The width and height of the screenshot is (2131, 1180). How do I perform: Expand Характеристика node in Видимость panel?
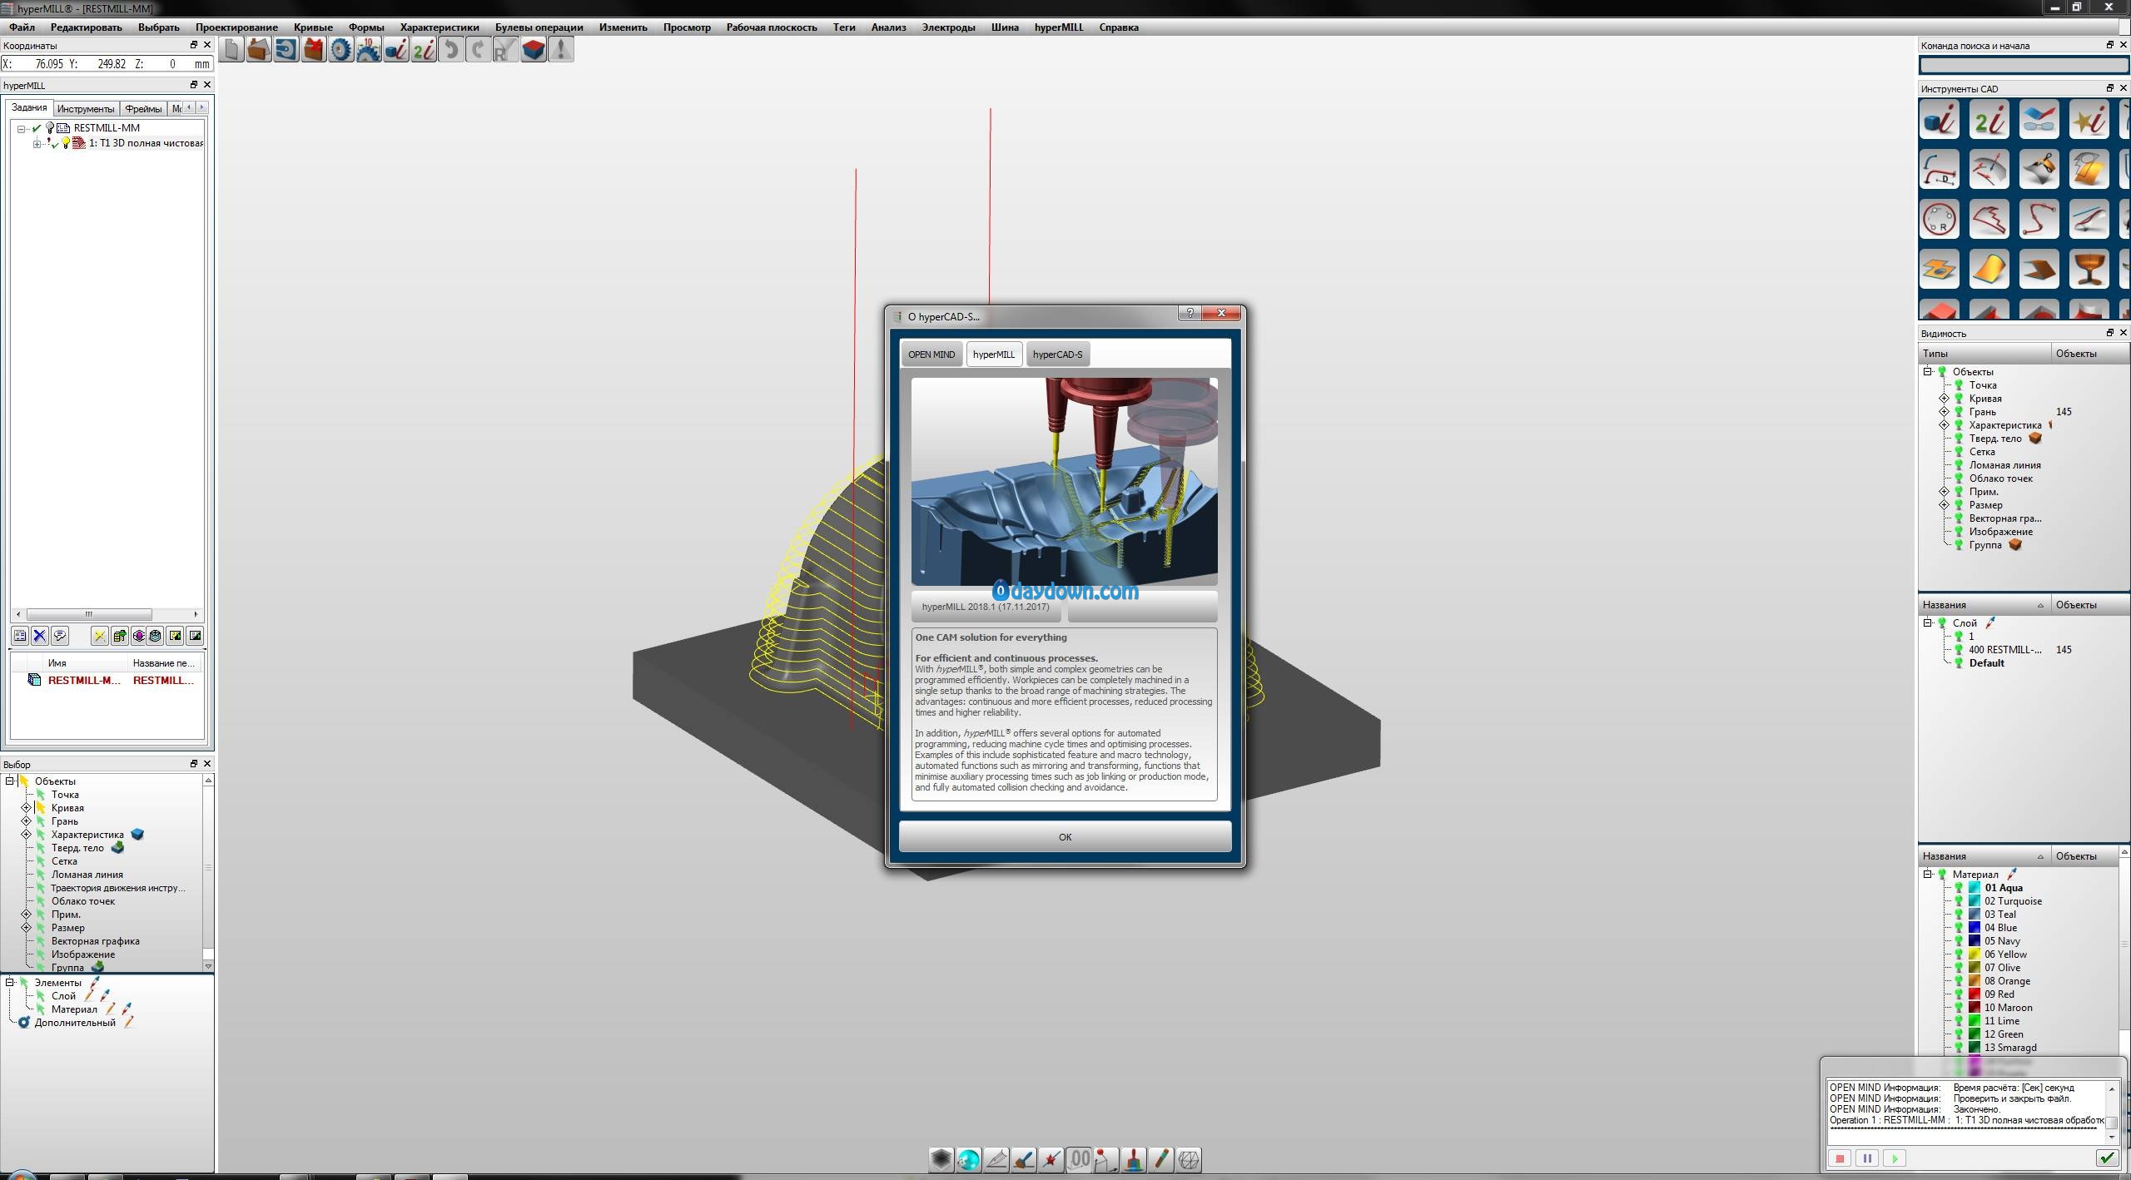coord(1944,425)
